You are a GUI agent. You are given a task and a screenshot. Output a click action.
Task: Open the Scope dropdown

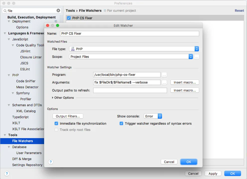[131, 57]
